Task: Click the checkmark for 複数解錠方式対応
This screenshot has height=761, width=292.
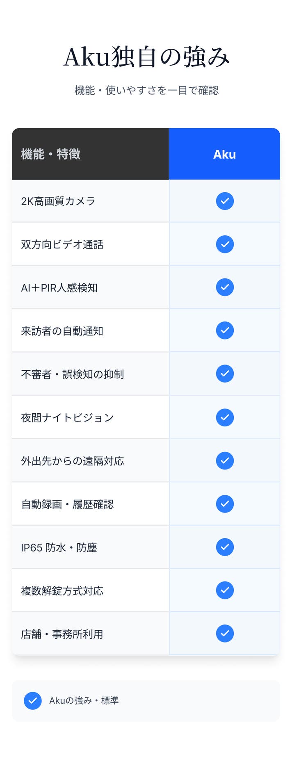Action: coord(225,590)
